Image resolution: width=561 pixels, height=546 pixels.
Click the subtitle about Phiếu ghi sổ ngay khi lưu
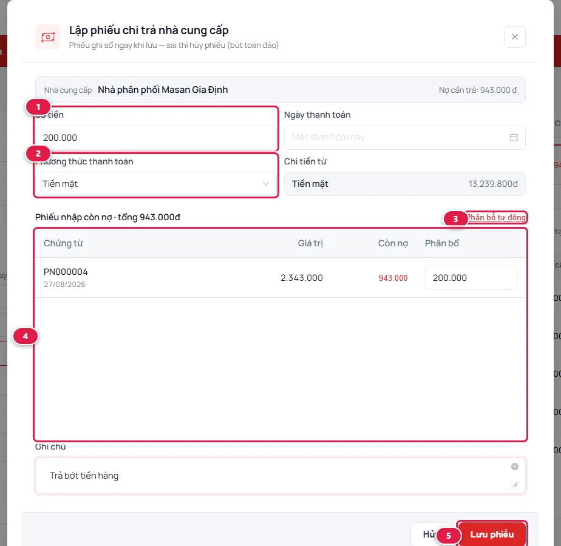point(174,45)
